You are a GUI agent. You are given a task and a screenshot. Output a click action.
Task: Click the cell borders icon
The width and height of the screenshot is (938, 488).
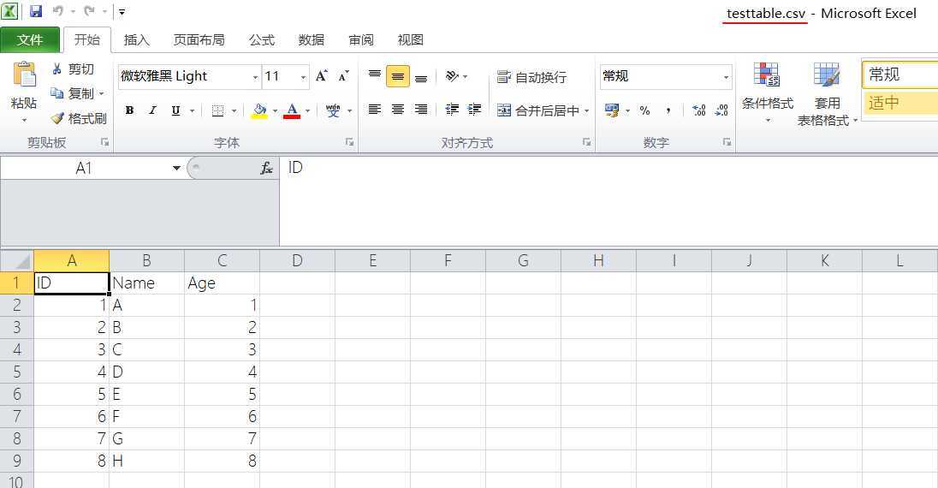click(x=217, y=110)
